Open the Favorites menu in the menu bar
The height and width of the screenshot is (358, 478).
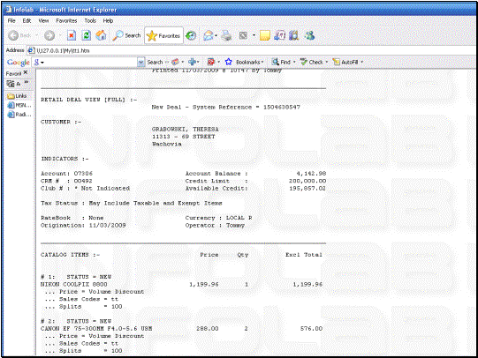[x=66, y=20]
